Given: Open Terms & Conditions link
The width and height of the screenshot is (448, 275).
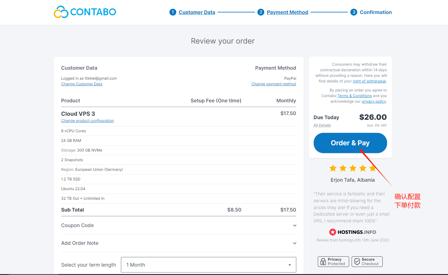Looking at the screenshot, I should [x=355, y=96].
